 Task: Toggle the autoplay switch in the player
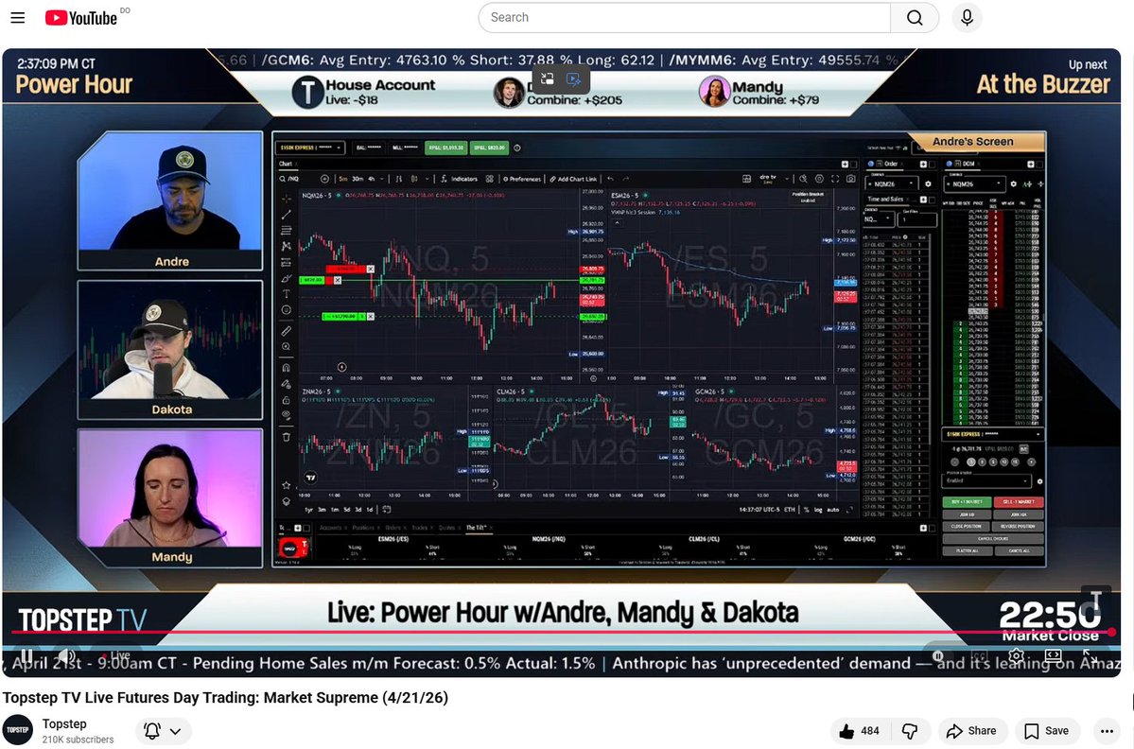tap(939, 655)
